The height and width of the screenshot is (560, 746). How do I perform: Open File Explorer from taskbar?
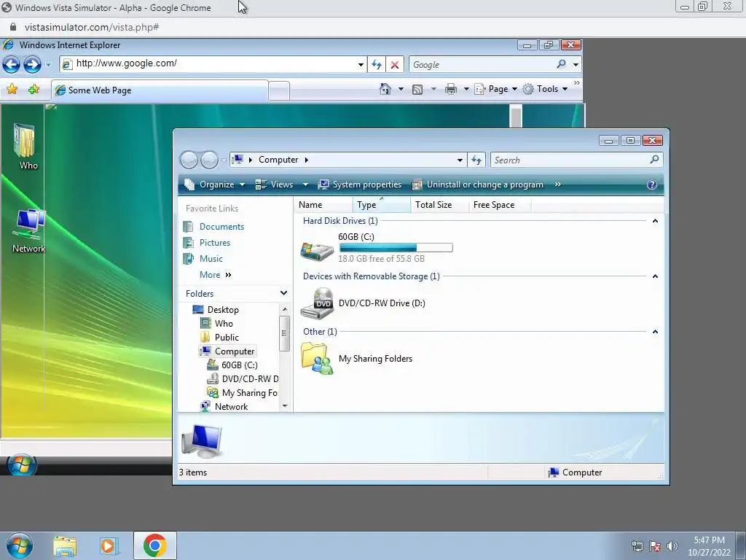(x=65, y=546)
